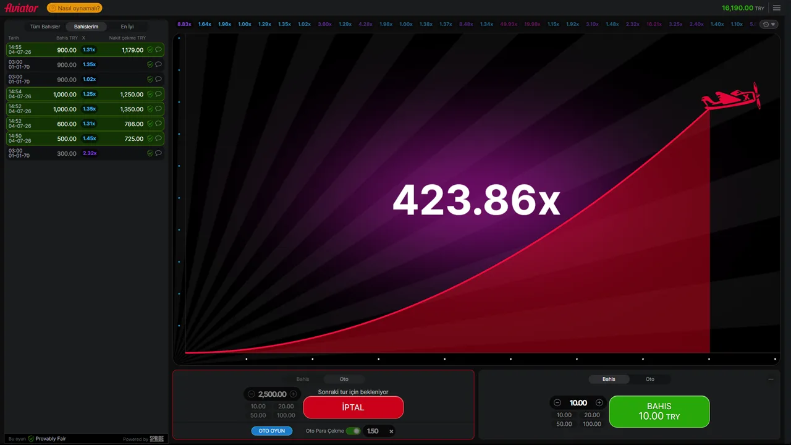Click the green BAHIS 10.00 TRY button

tap(659, 412)
